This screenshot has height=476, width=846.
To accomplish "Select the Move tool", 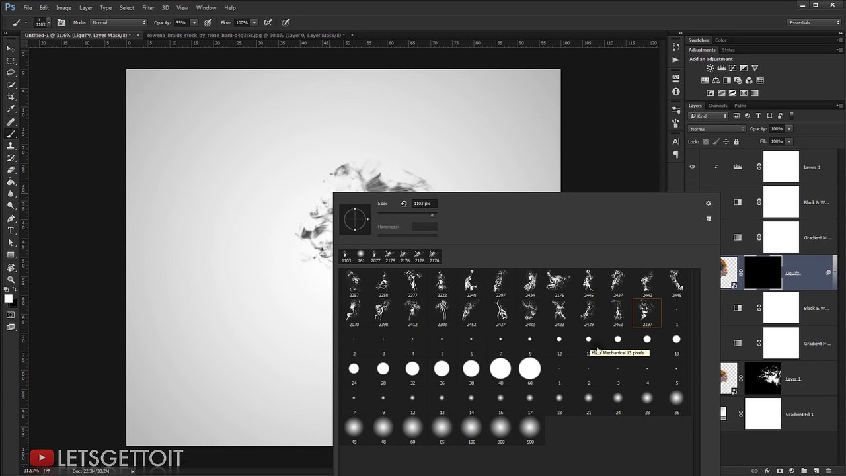I will tap(11, 49).
